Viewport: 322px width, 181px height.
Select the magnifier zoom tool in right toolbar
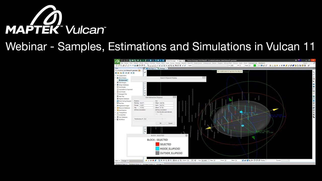pos(314,72)
